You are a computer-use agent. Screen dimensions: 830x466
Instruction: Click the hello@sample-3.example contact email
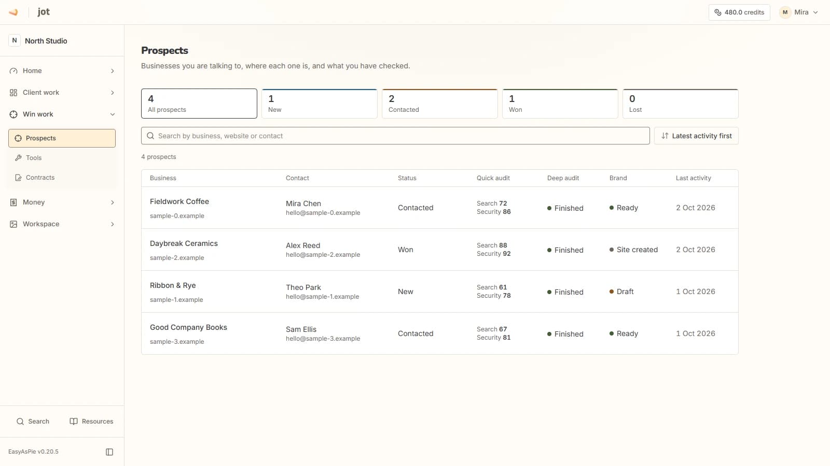pos(323,339)
